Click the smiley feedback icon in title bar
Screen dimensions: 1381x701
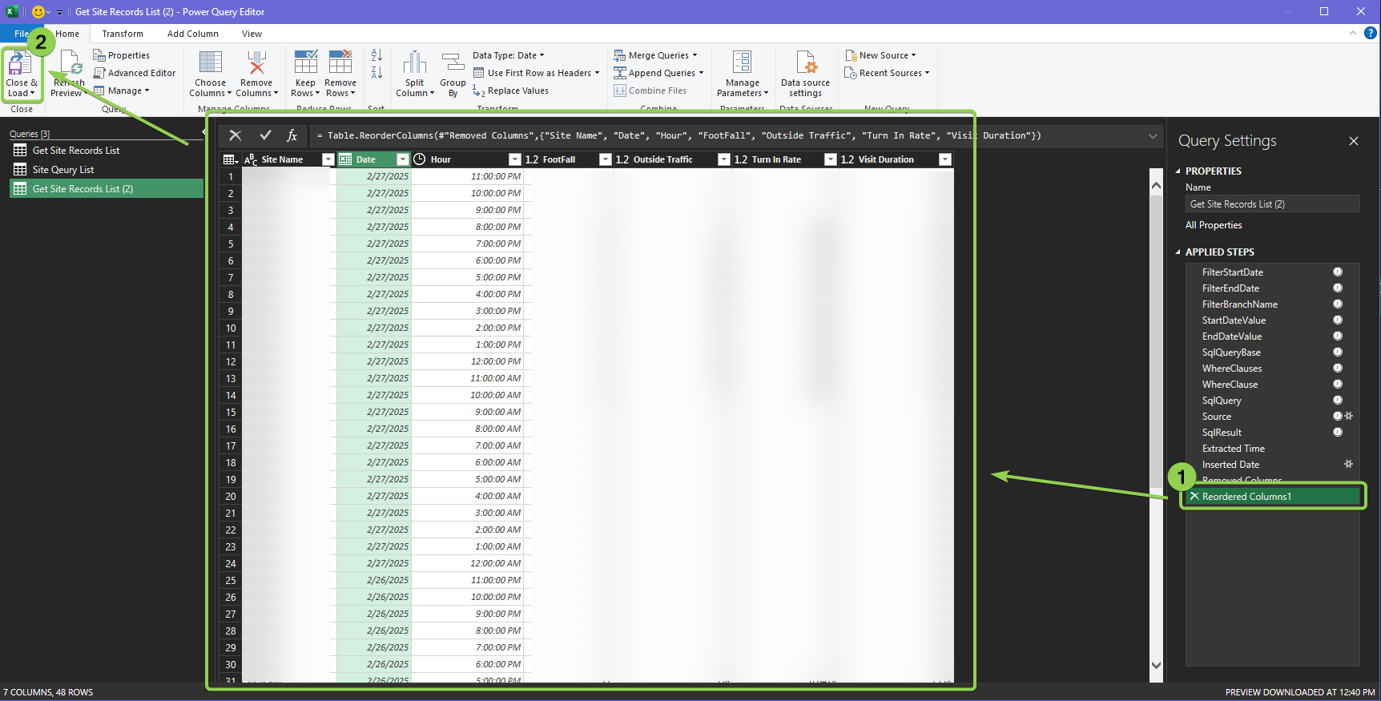coord(38,11)
